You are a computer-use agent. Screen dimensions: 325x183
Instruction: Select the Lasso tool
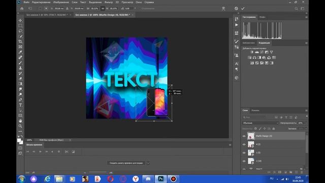tap(20, 31)
